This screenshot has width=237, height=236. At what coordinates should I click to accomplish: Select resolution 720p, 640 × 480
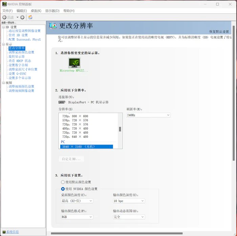pyautogui.click(x=75, y=137)
